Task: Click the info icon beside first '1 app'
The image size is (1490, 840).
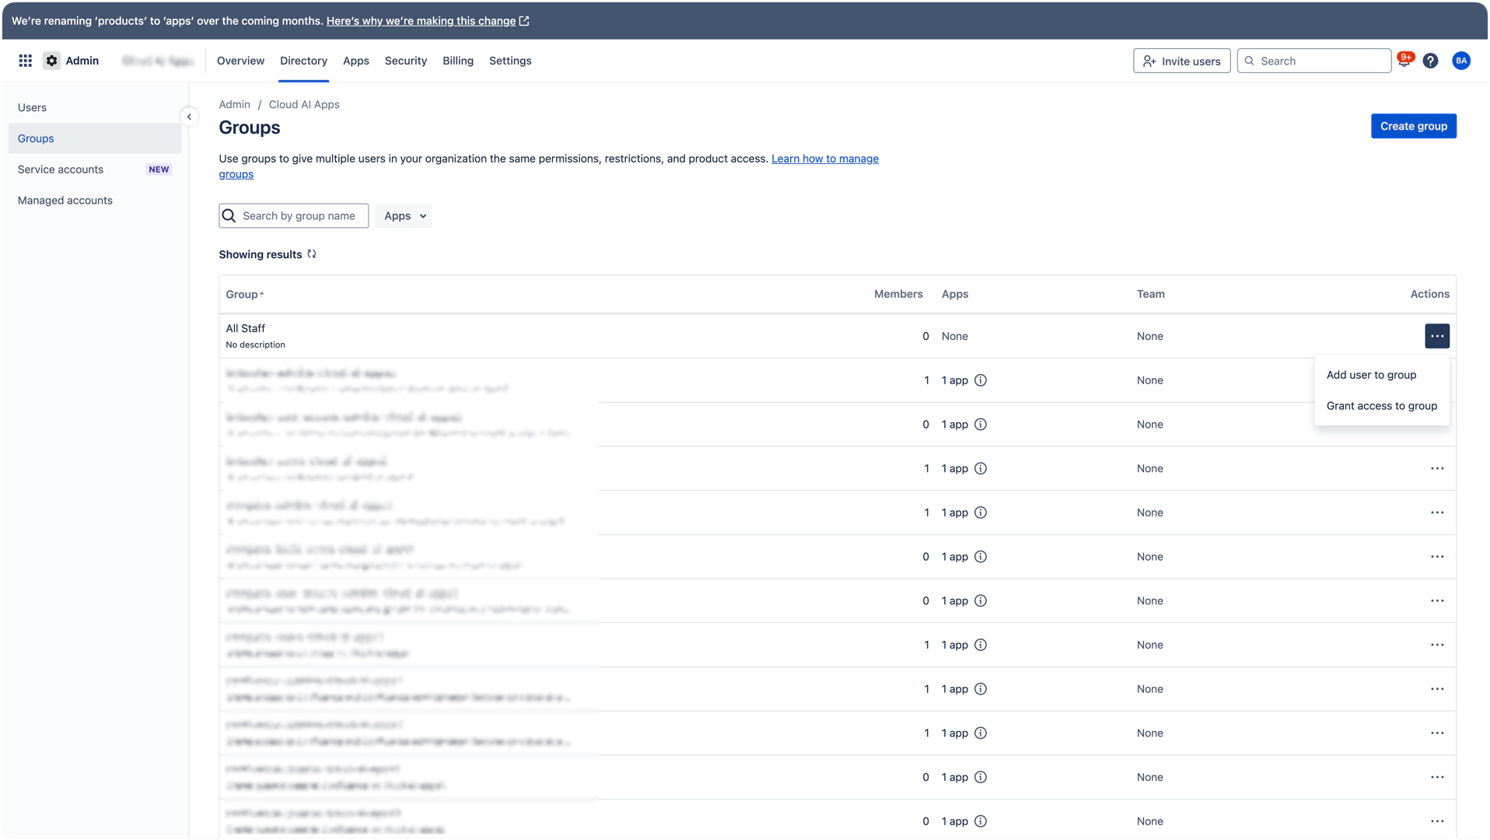Action: [x=981, y=380]
